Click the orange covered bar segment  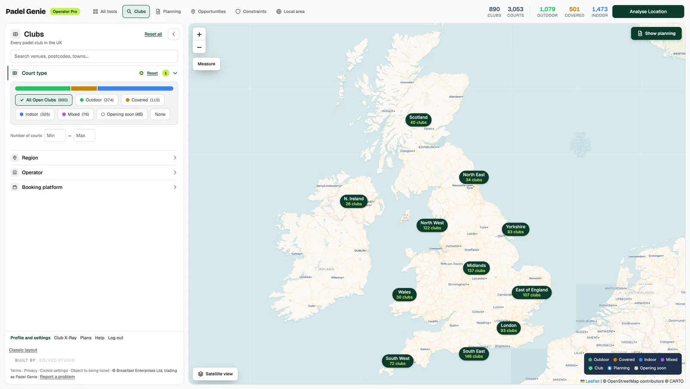coord(84,89)
